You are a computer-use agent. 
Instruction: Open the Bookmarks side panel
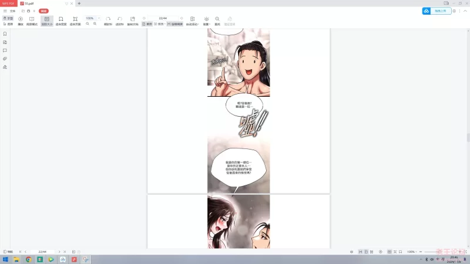(x=5, y=34)
